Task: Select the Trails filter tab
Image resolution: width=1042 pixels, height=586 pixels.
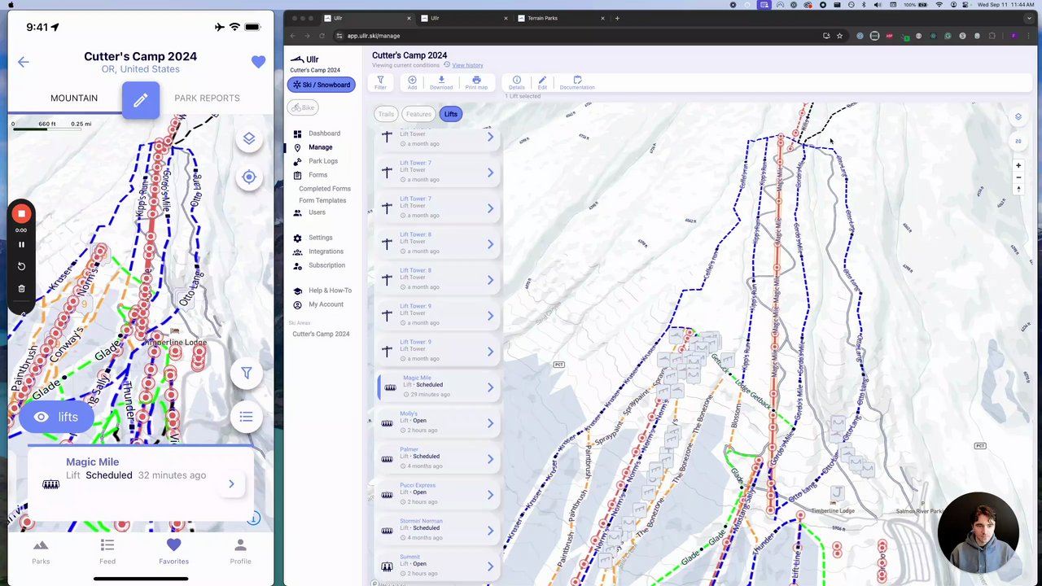Action: (x=386, y=114)
